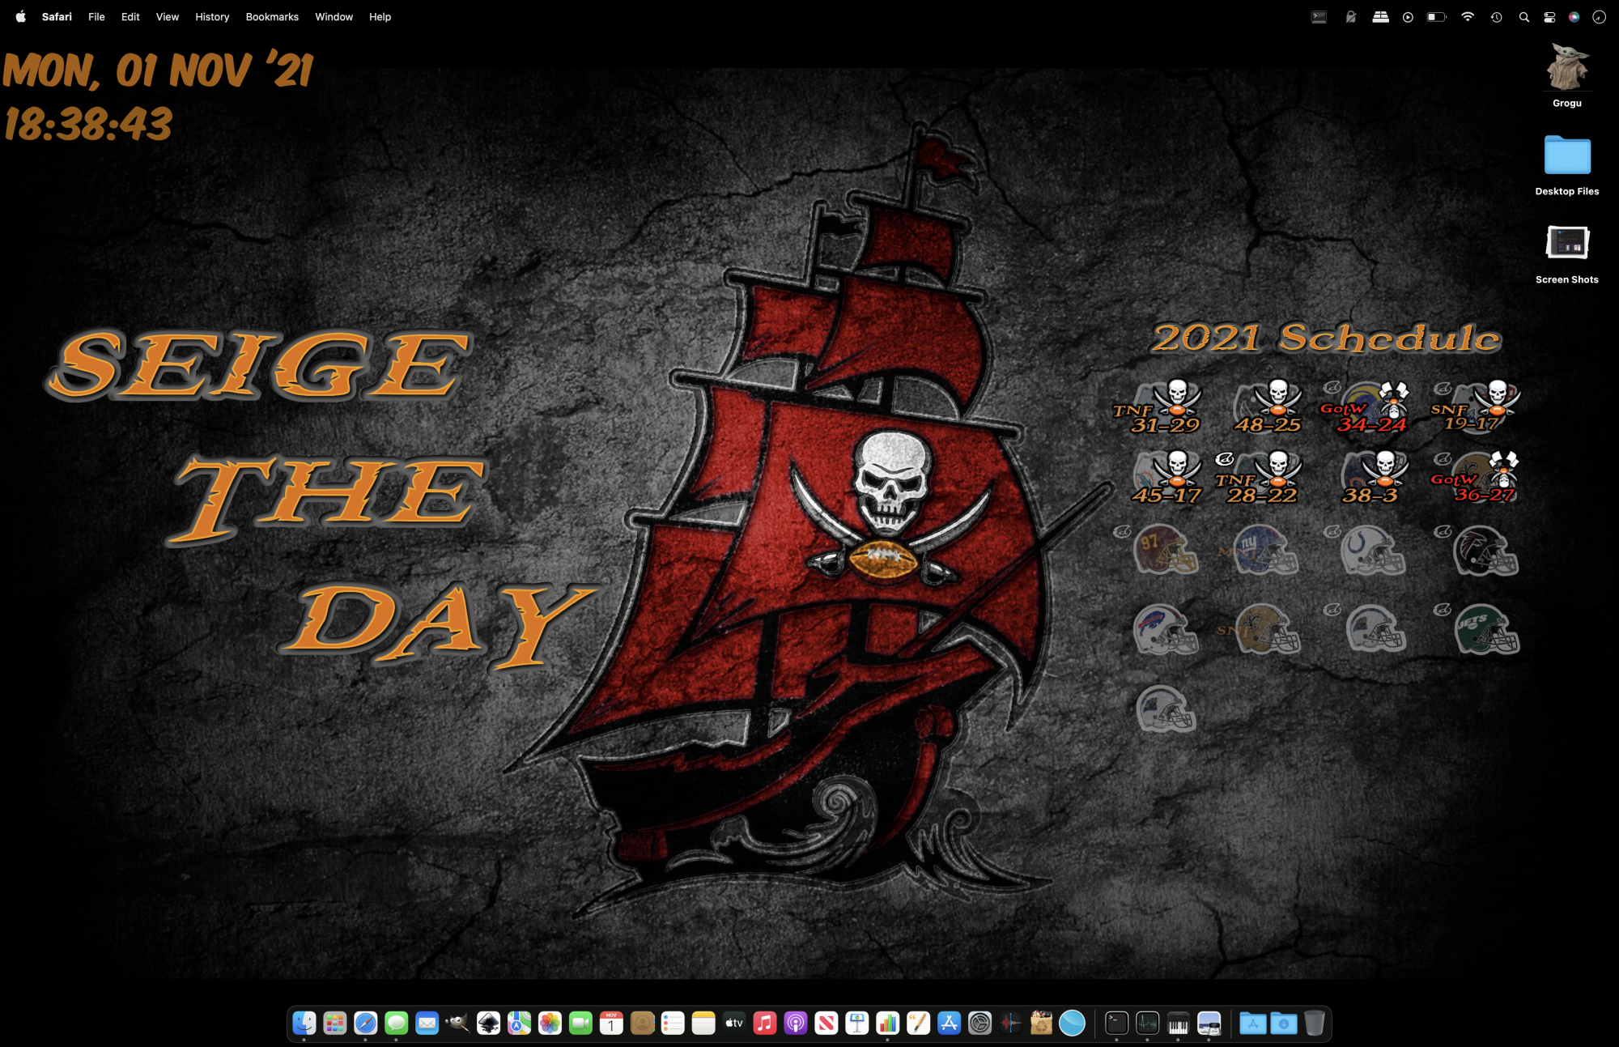Launch Keynote from the Dock
1619x1047 pixels.
(x=857, y=1023)
